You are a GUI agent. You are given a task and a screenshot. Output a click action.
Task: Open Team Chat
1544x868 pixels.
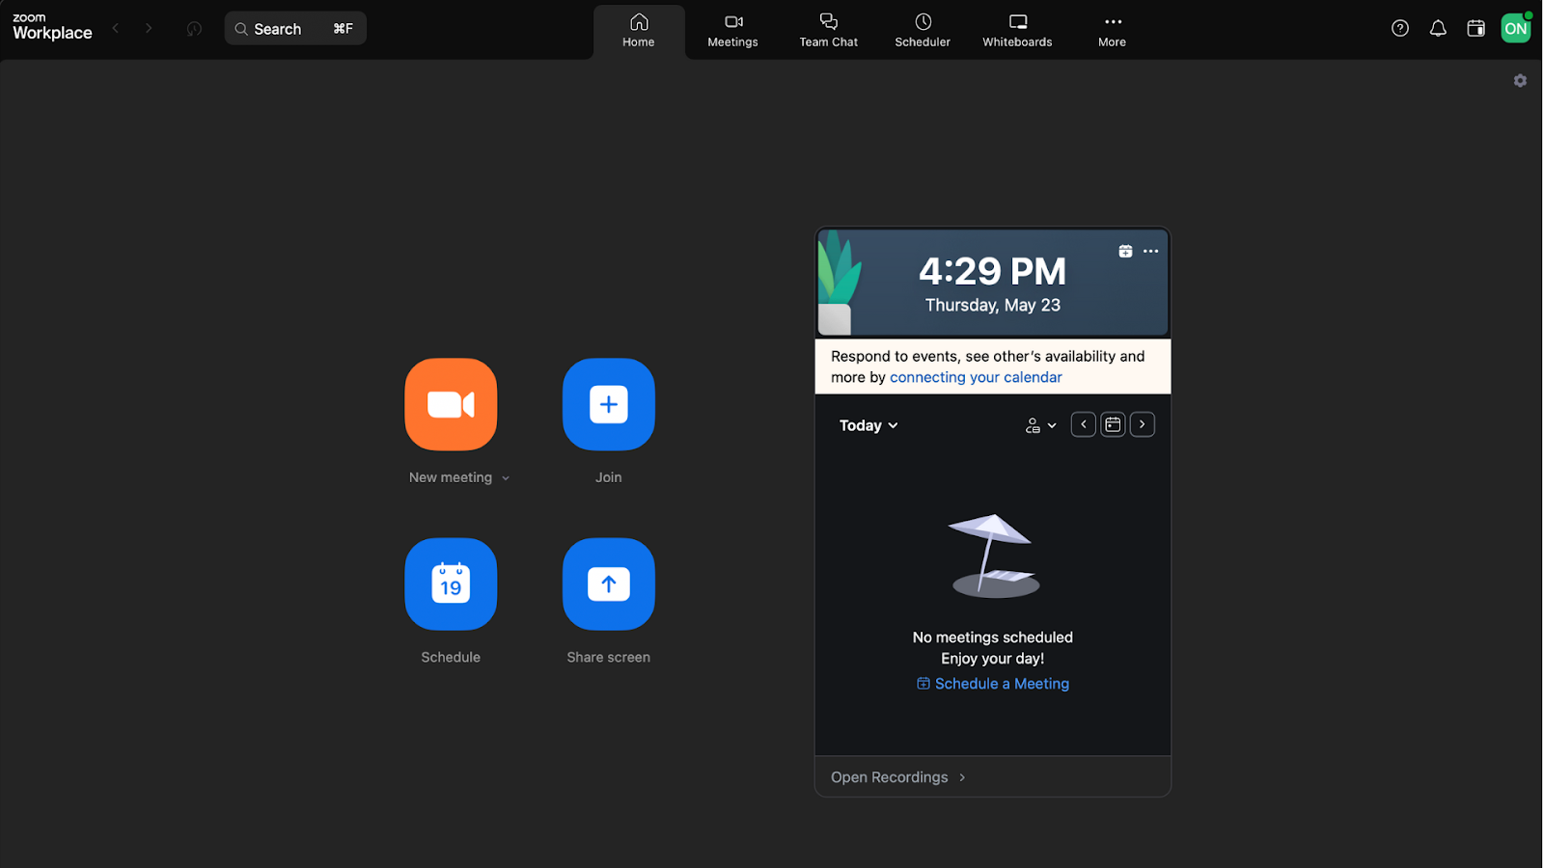(827, 29)
